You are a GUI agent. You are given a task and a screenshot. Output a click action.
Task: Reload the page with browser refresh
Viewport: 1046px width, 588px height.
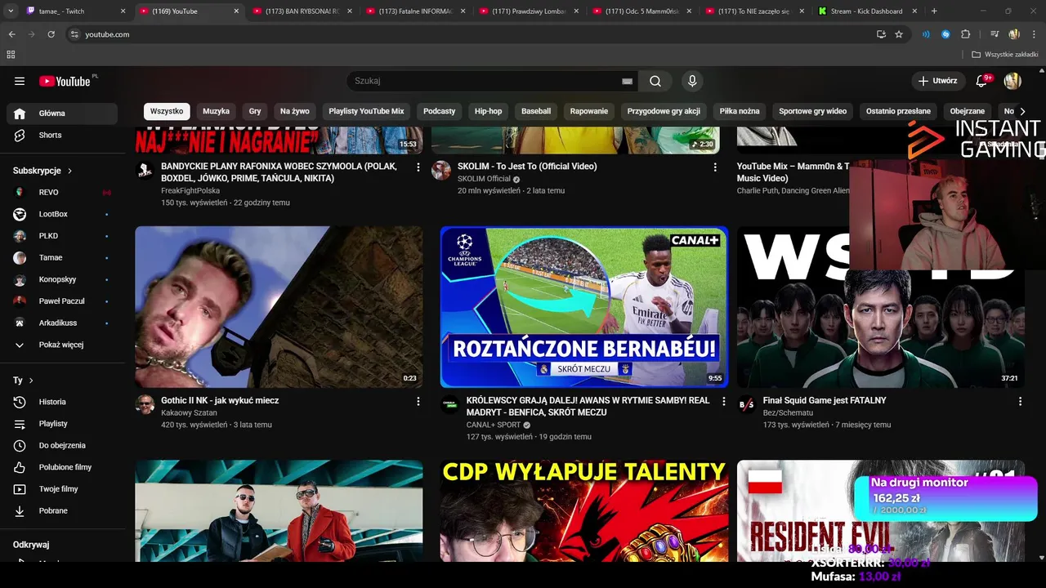coord(51,34)
